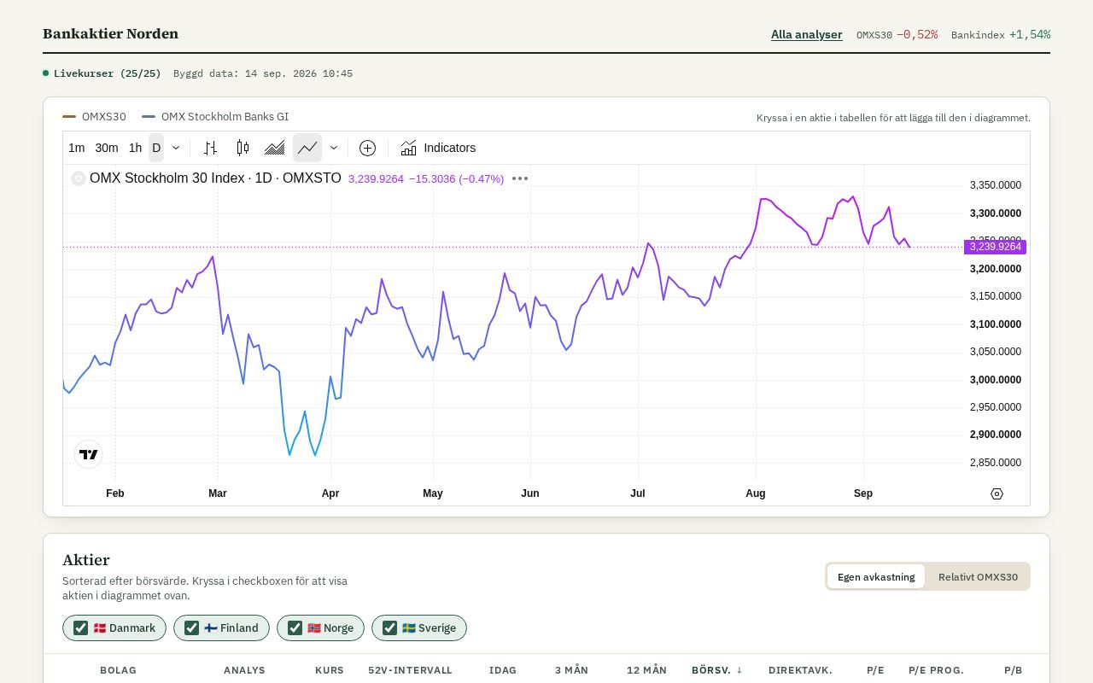The image size is (1093, 683).
Task: Open chart settings gear icon
Action: pos(997,493)
